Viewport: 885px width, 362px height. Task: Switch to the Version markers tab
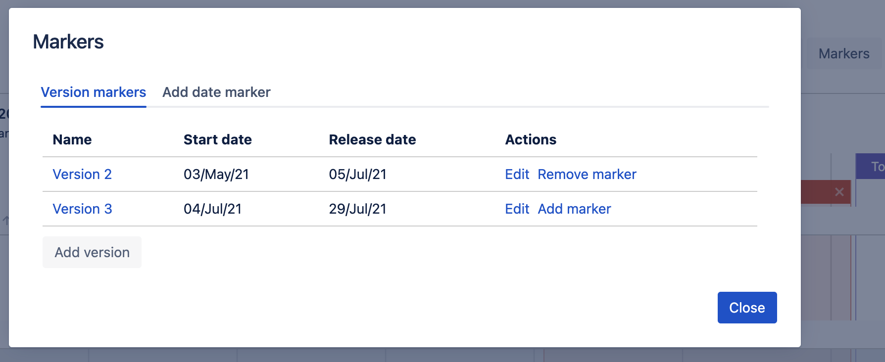coord(93,92)
